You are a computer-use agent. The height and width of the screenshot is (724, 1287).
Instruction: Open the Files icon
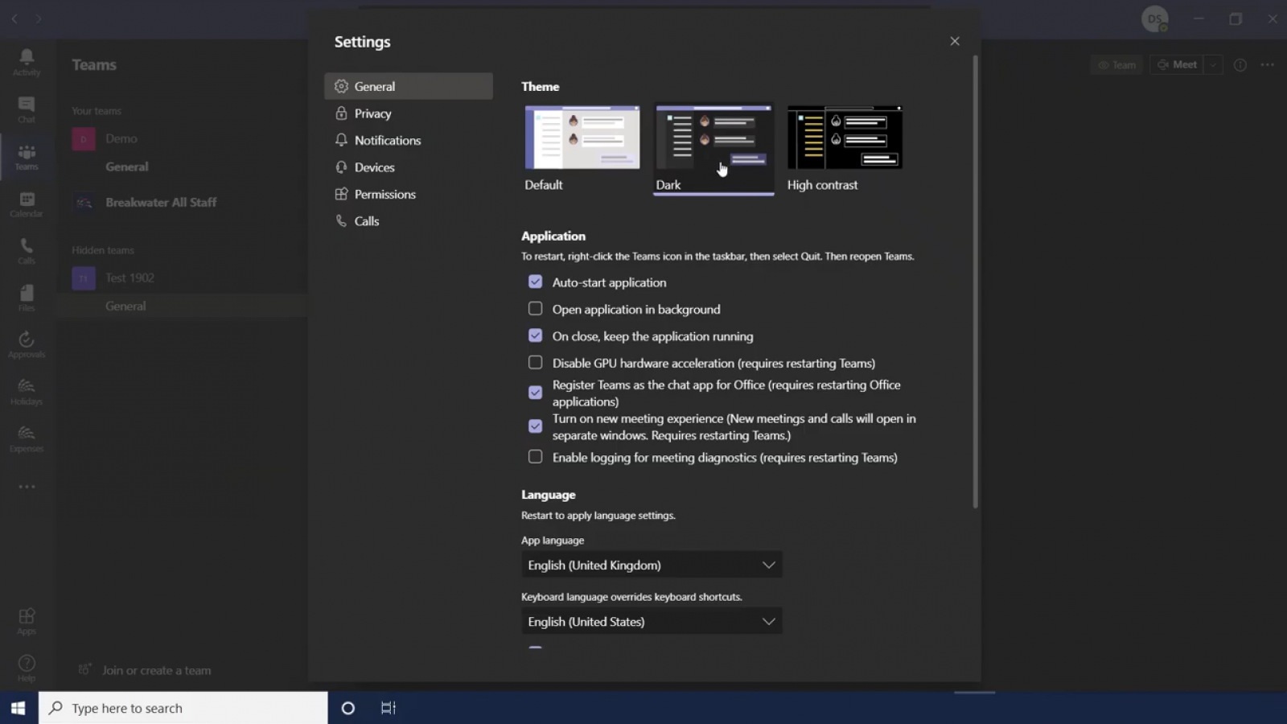tap(26, 296)
